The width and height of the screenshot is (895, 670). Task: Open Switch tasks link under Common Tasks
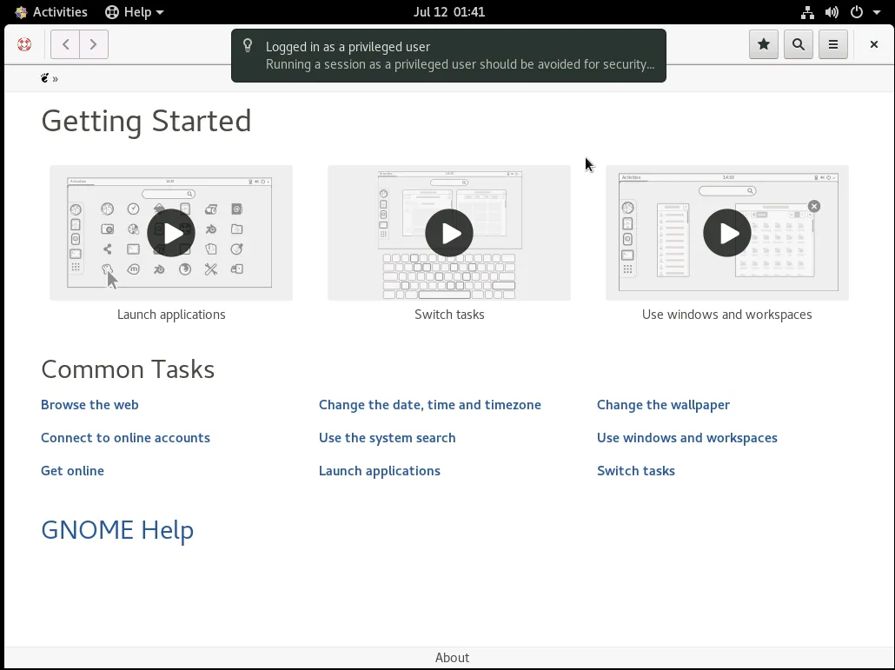click(x=636, y=471)
